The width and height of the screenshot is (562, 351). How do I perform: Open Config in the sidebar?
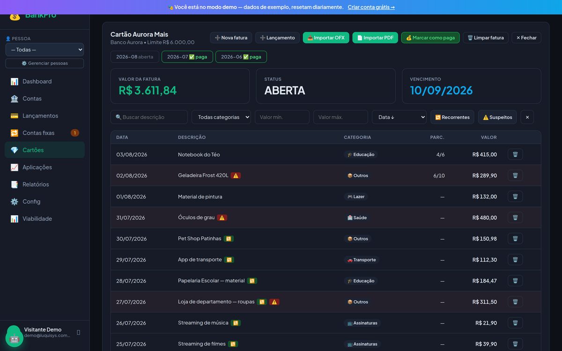44,202
